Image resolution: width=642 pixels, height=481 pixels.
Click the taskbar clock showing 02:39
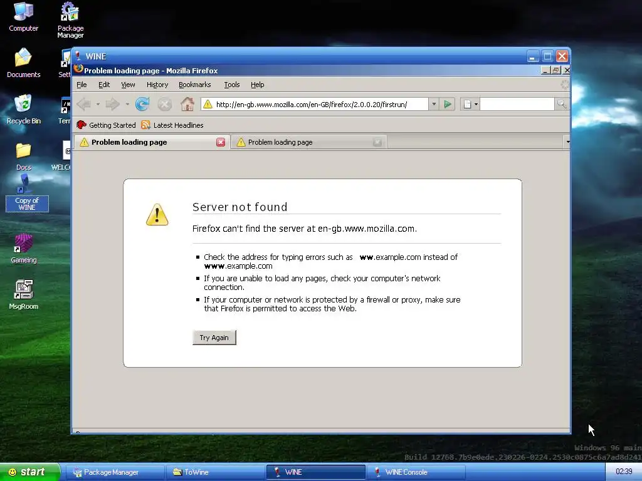(x=624, y=472)
